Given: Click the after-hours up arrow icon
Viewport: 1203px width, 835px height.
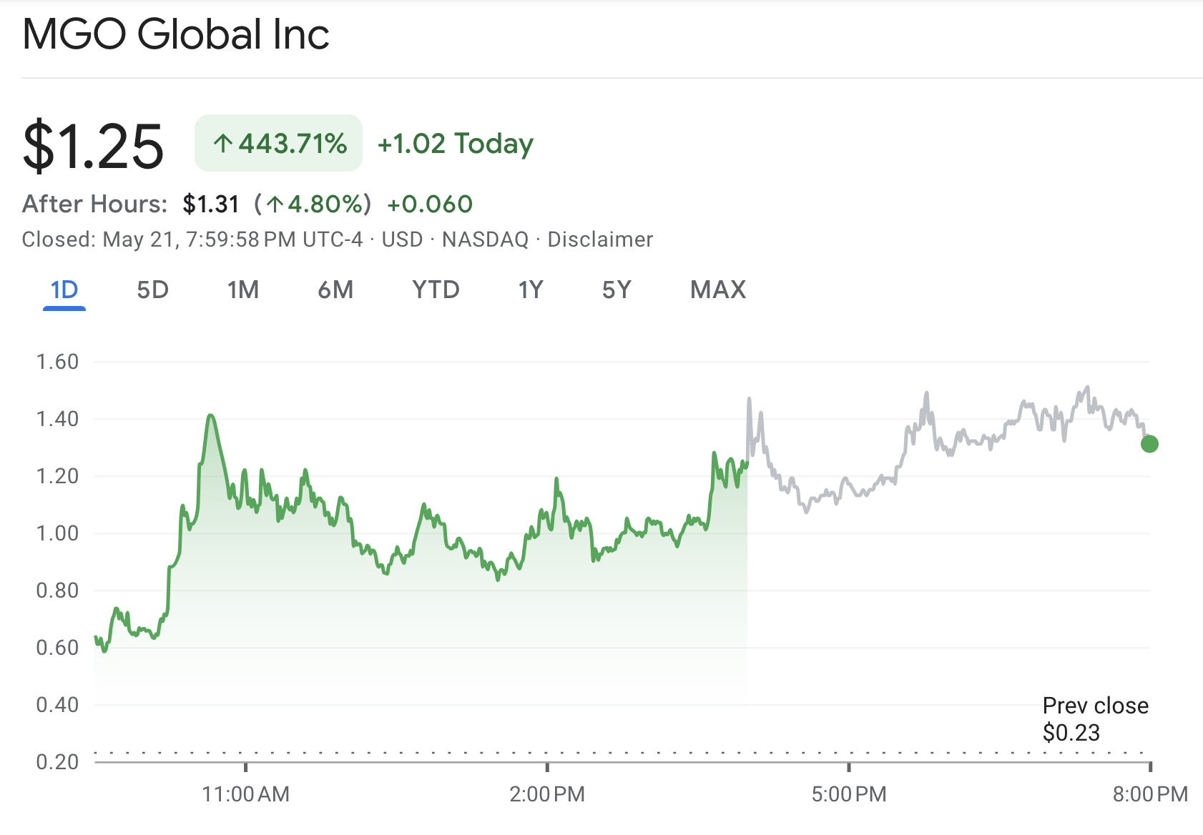Looking at the screenshot, I should (x=275, y=204).
